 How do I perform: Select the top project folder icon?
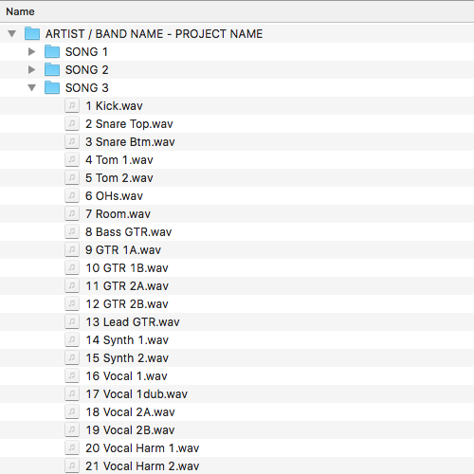(32, 33)
